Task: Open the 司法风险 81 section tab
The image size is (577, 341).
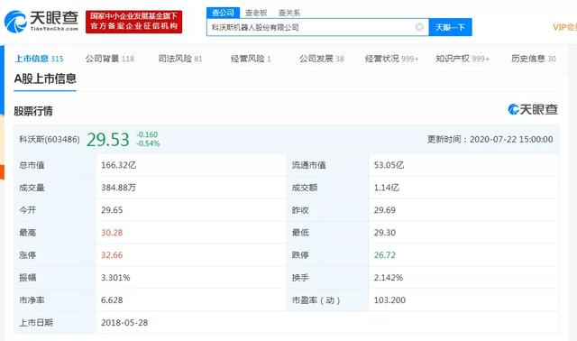Action: click(x=180, y=59)
